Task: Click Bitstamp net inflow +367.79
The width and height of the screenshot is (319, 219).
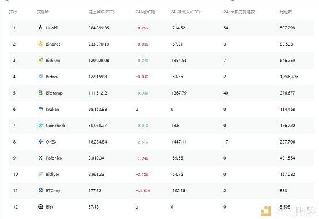Action: pos(179,93)
